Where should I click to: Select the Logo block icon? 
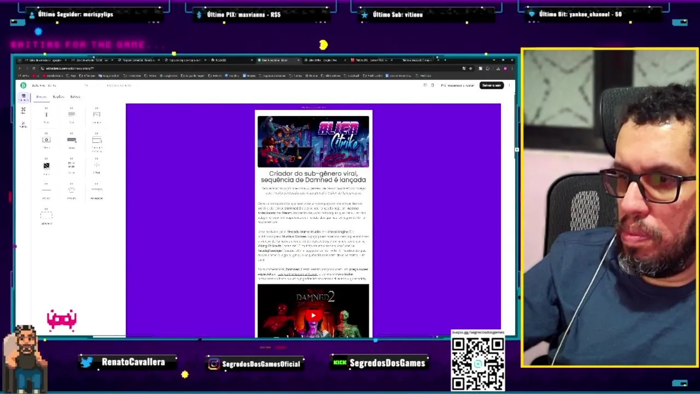pyautogui.click(x=46, y=165)
